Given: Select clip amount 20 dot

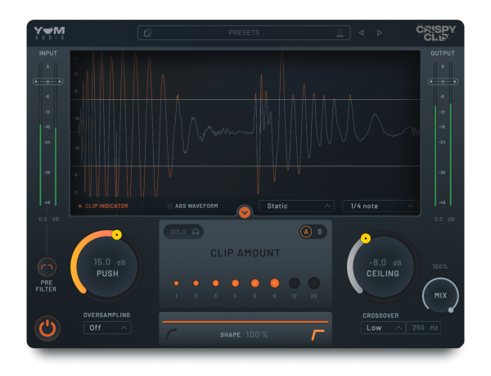Looking at the screenshot, I should (313, 283).
